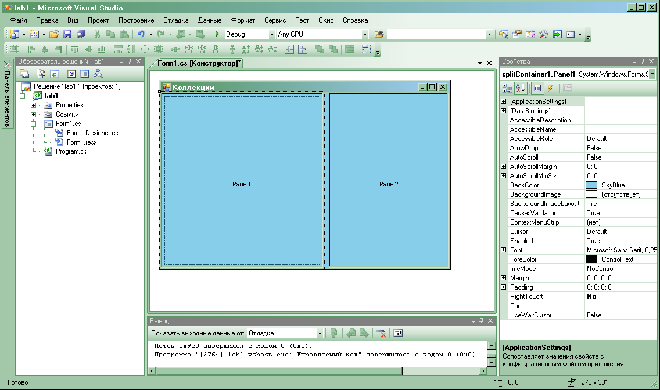The height and width of the screenshot is (390, 660).
Task: Open the Debug configuration dropdown
Action: click(271, 34)
